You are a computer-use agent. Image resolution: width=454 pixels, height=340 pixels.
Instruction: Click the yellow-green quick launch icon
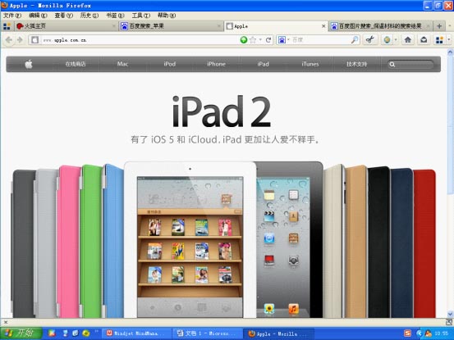[x=86, y=333]
